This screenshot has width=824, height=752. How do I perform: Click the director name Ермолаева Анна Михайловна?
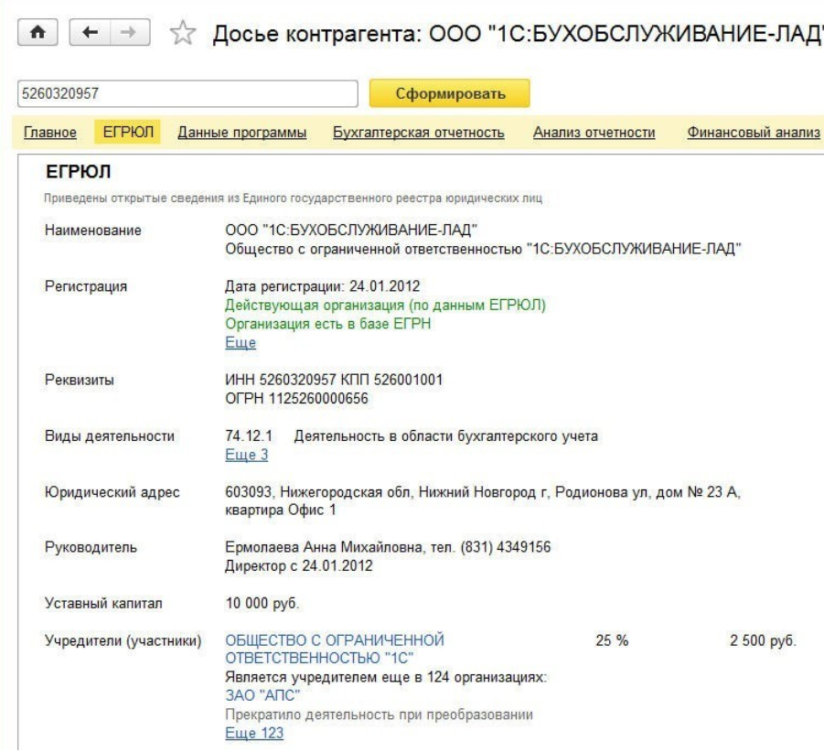(324, 547)
